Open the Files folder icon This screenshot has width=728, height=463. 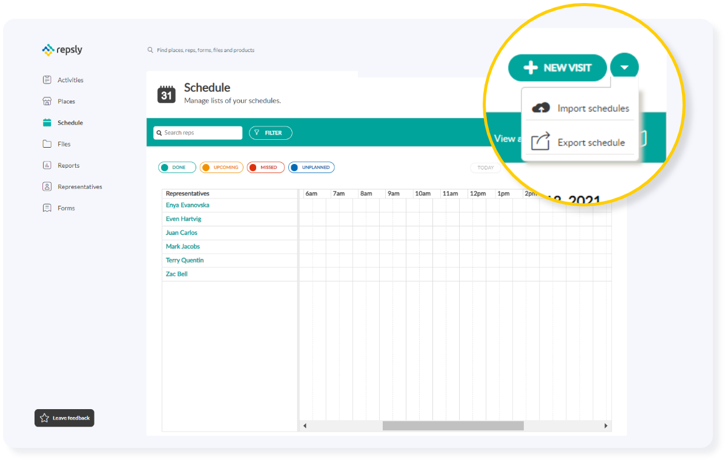[x=46, y=143]
